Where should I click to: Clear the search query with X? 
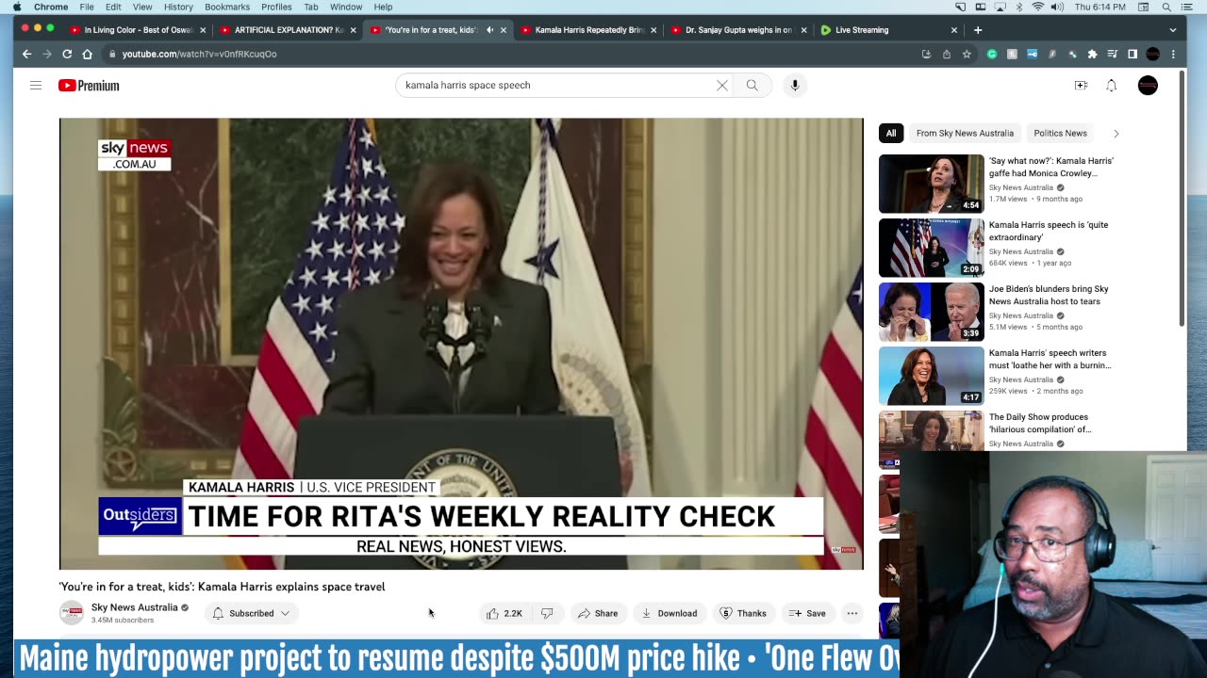click(722, 86)
